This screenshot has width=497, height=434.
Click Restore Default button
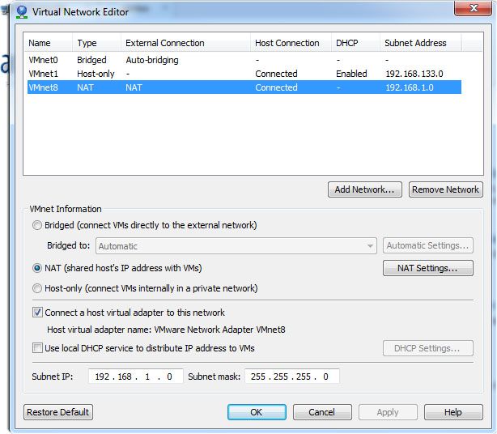[x=58, y=412]
